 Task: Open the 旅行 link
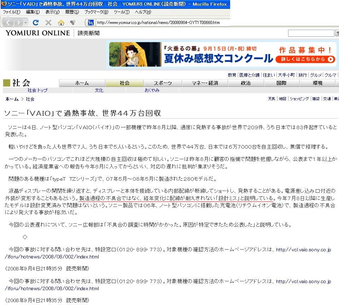[x=303, y=75]
